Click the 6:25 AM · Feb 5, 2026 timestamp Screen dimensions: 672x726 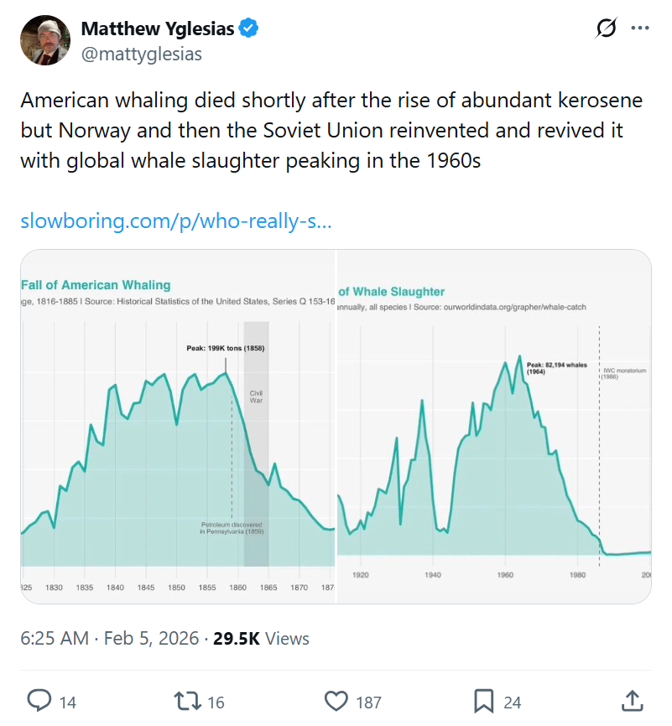(x=109, y=638)
